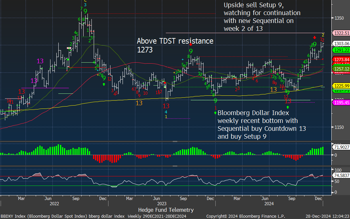Click the olive 1257.12 moving average label
350x219 pixels.
tap(341, 69)
